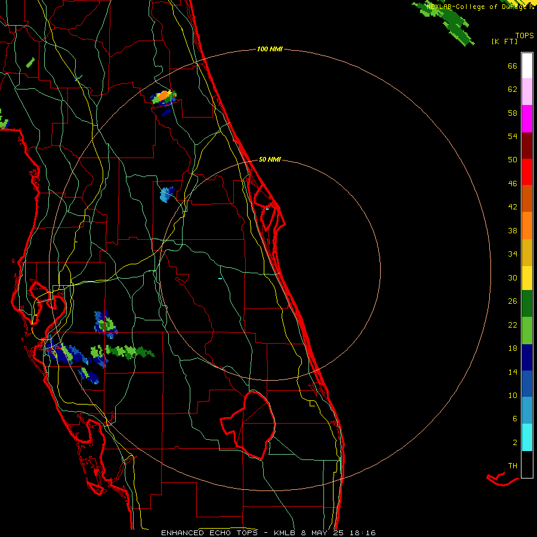Click the legend value '30'
Image resolution: width=537 pixels, height=537 pixels.
pos(513,277)
